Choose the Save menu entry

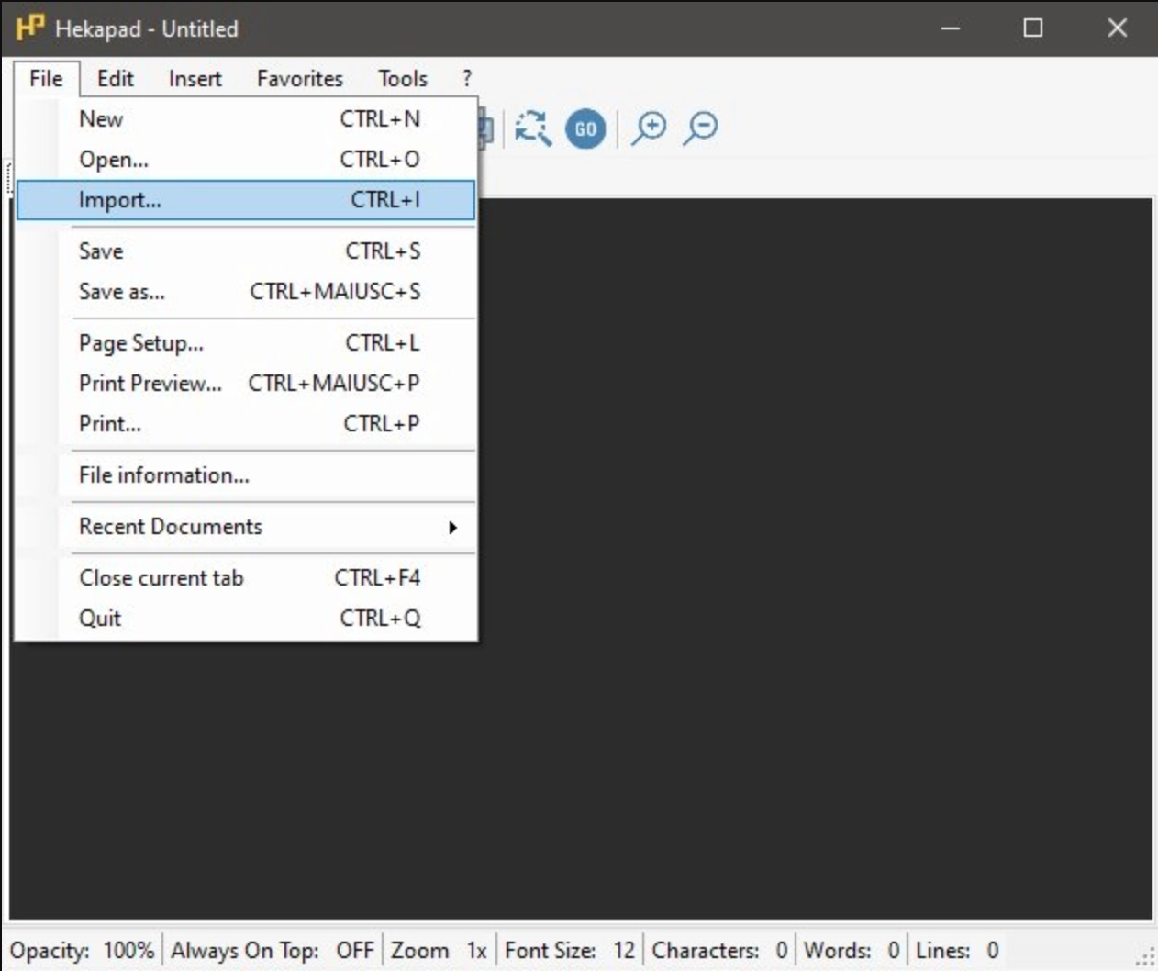pyautogui.click(x=246, y=251)
